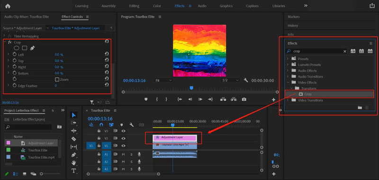Click Mark In button

point(157,99)
